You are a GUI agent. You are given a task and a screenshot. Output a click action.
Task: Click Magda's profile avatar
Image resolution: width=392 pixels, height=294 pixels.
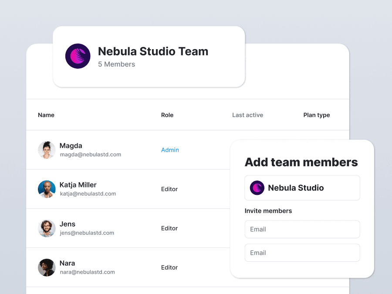(x=47, y=150)
